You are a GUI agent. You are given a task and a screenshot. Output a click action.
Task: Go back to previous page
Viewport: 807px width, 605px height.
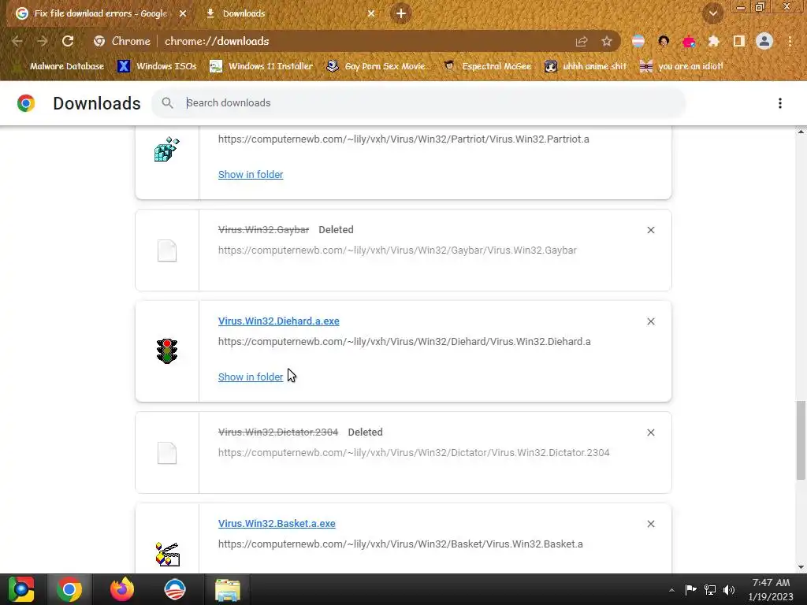click(17, 41)
